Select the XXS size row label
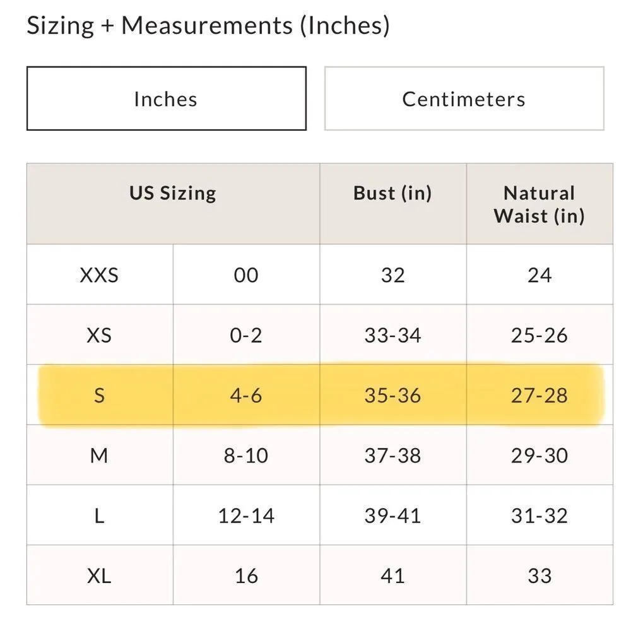The image size is (631, 631). click(x=99, y=275)
